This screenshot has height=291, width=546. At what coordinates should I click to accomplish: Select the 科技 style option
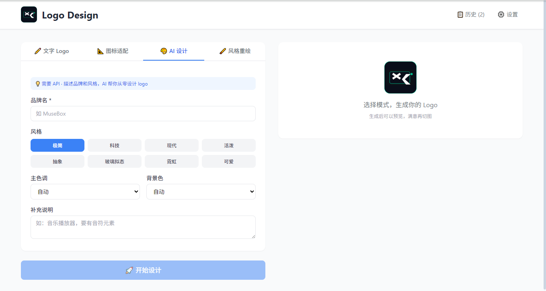click(x=115, y=145)
